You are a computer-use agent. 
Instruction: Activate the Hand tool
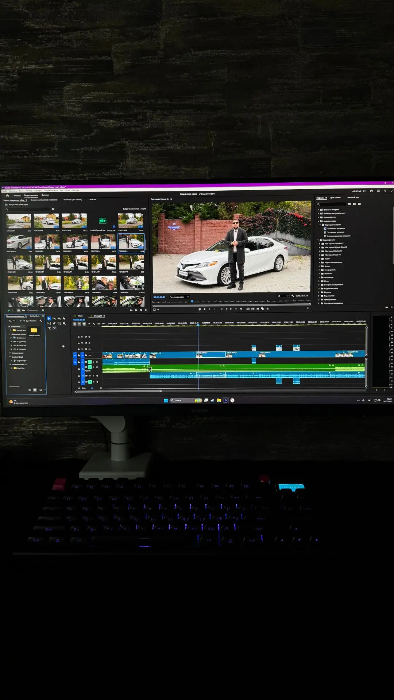point(64,323)
